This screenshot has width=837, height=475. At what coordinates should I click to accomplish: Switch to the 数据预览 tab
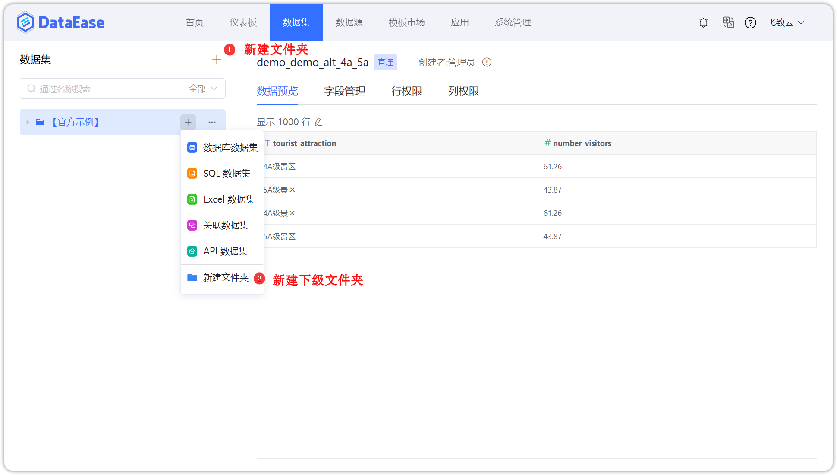[x=277, y=91]
